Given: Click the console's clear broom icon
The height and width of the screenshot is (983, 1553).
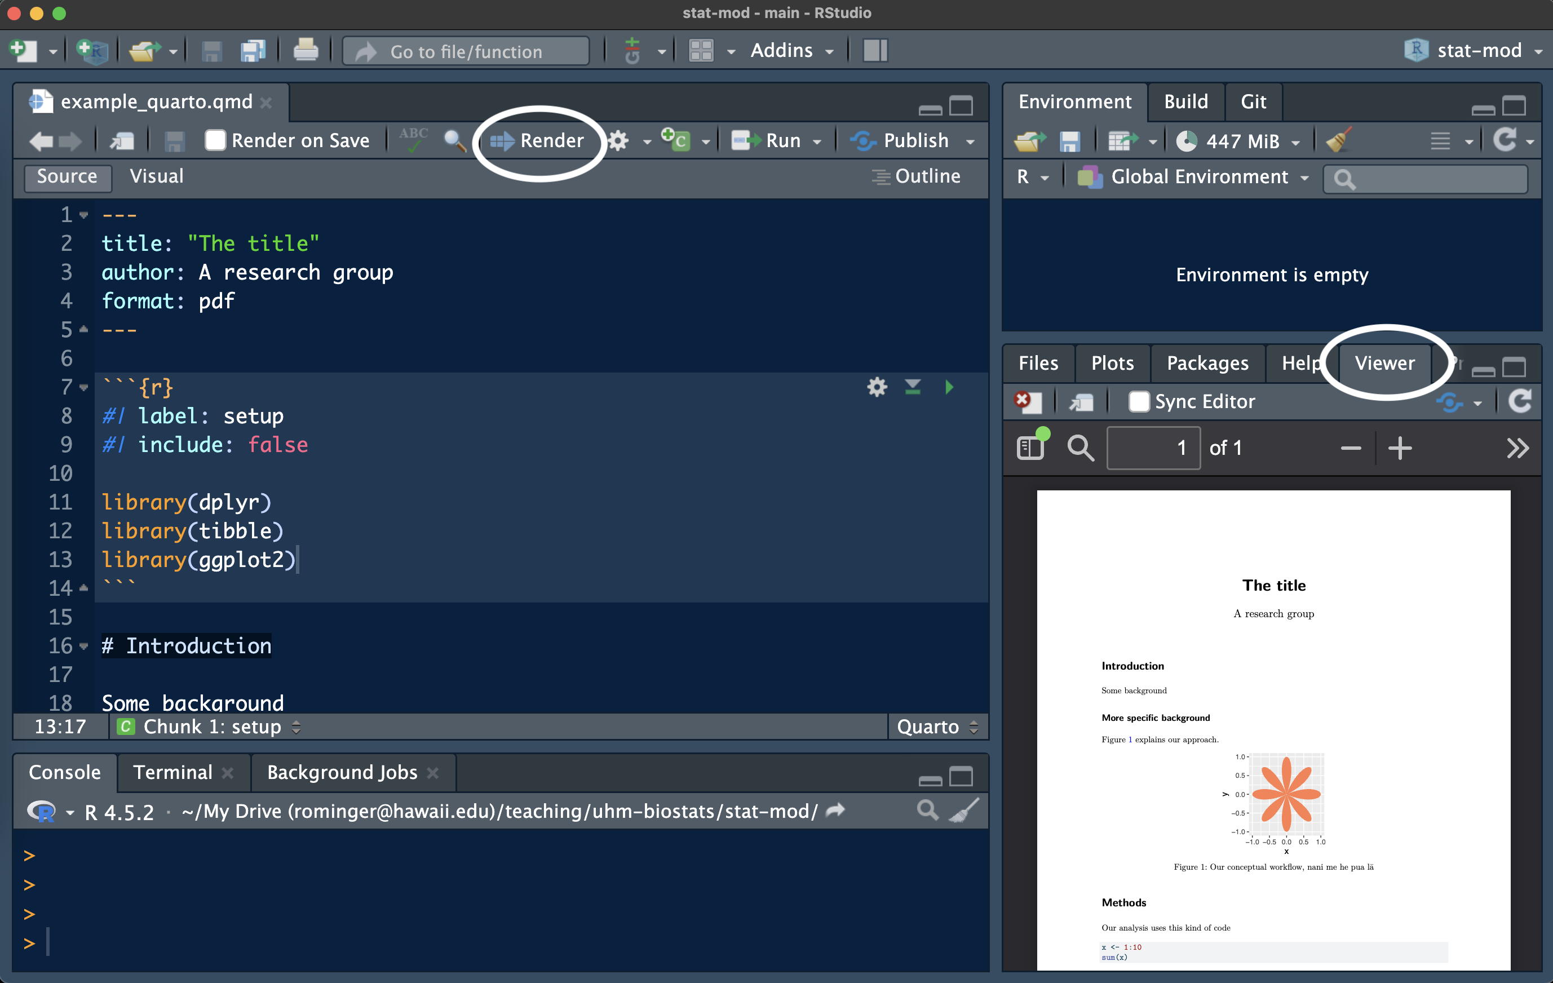Looking at the screenshot, I should tap(964, 811).
